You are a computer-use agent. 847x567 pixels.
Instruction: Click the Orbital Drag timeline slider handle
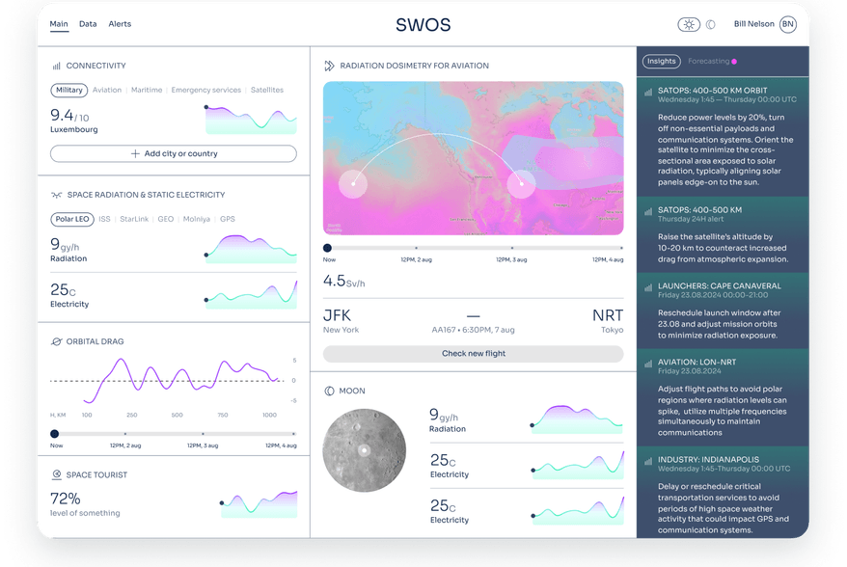pyautogui.click(x=55, y=434)
